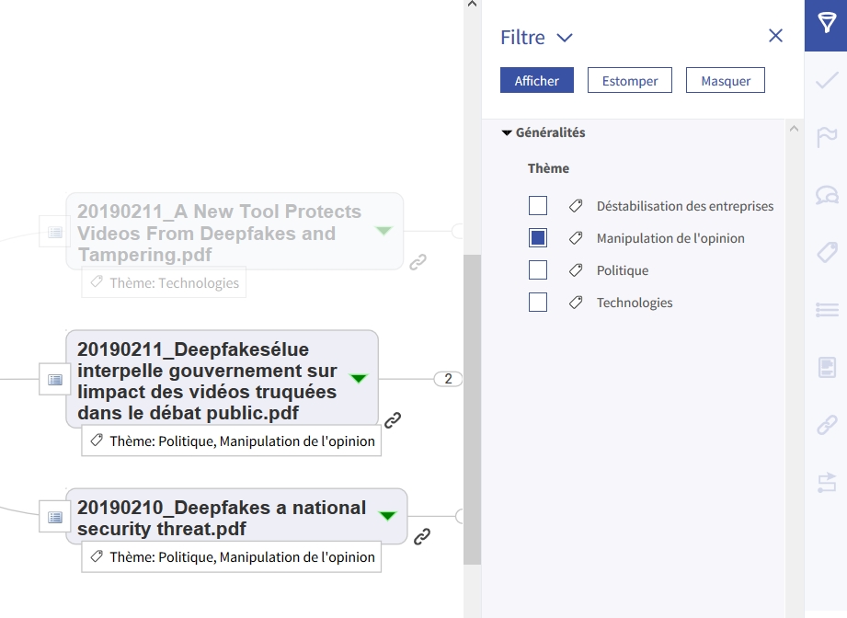Open notes icon left of A New Tool Protects topic
The height and width of the screenshot is (618, 847).
coord(54,233)
